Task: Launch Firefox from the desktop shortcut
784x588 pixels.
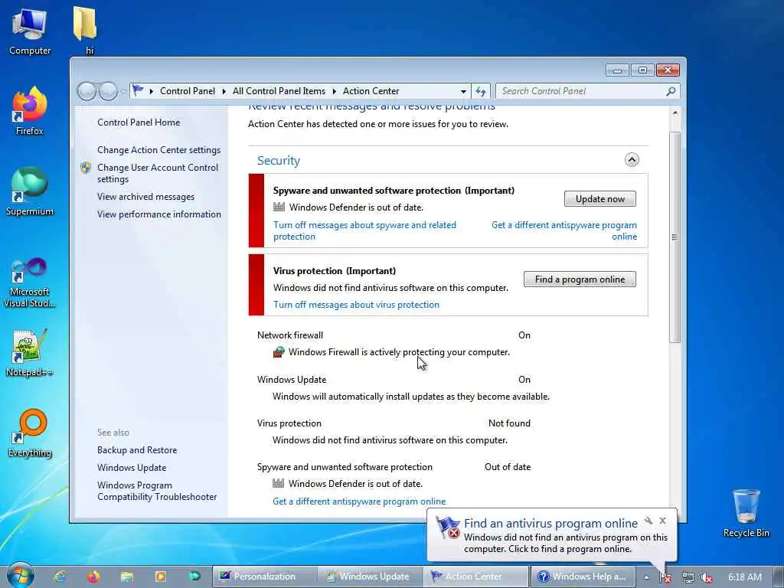Action: 30,111
